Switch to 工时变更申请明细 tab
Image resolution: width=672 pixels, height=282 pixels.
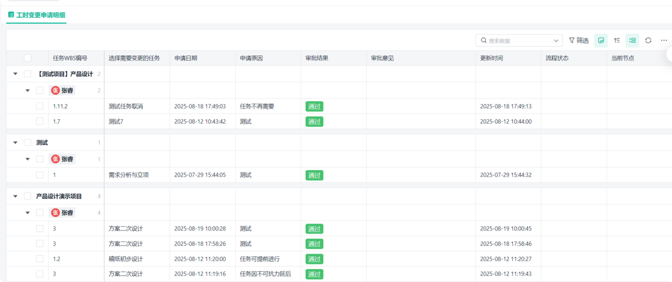[36, 15]
